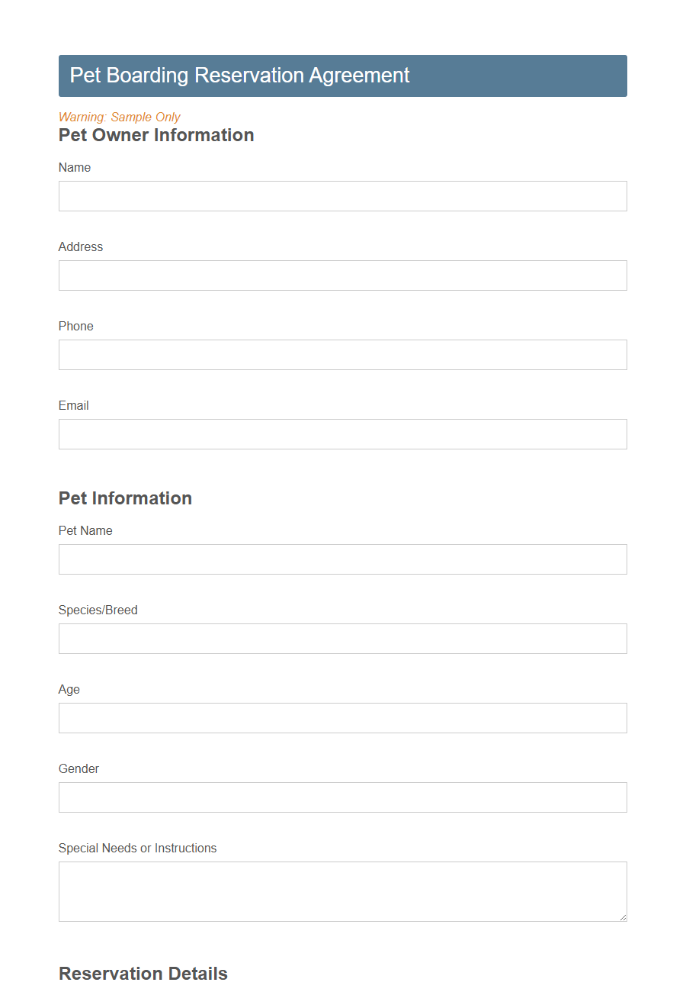Select the Email input field
This screenshot has height=992, width=686.
click(x=343, y=434)
